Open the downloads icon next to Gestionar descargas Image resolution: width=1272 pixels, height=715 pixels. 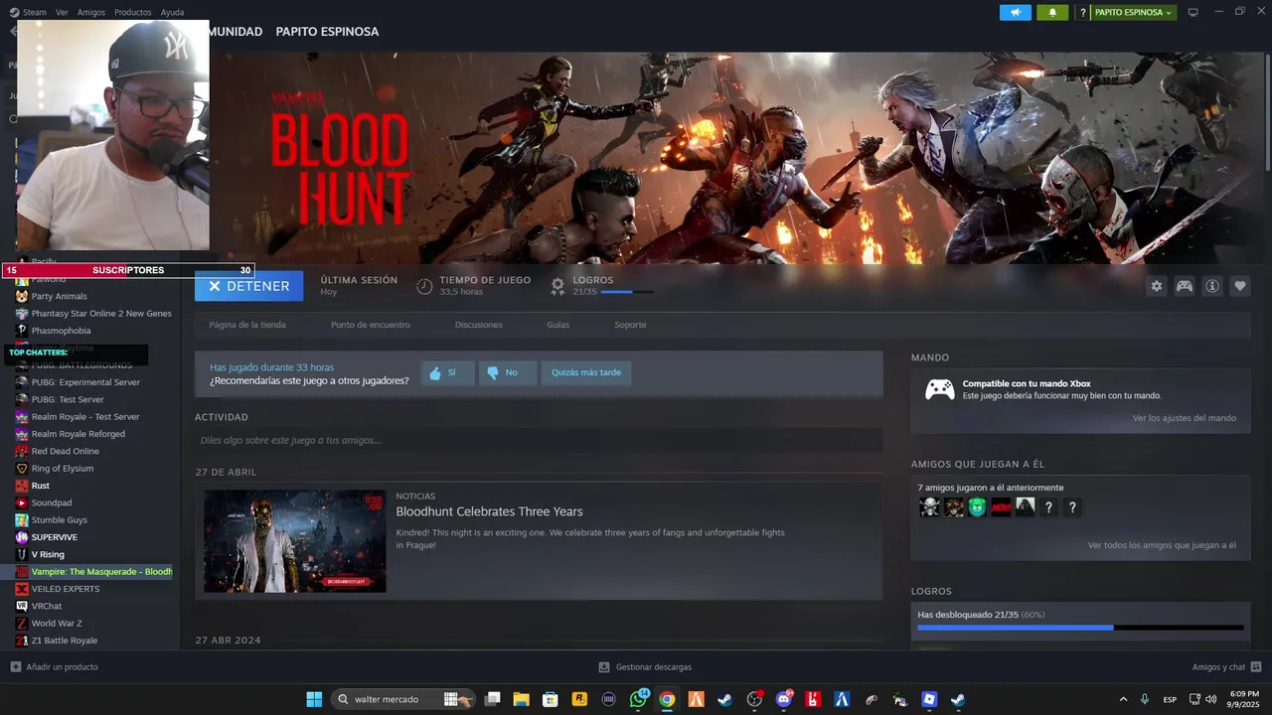604,667
